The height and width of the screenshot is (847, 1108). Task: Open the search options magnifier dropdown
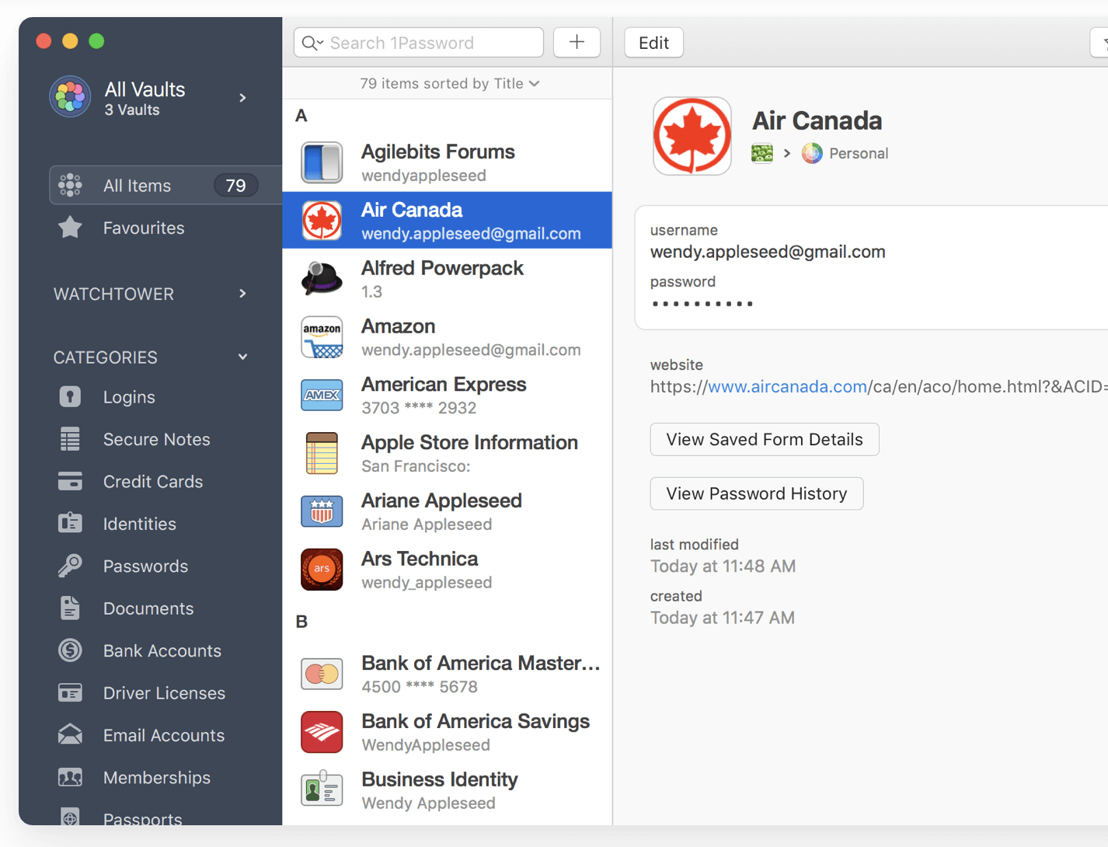312,43
